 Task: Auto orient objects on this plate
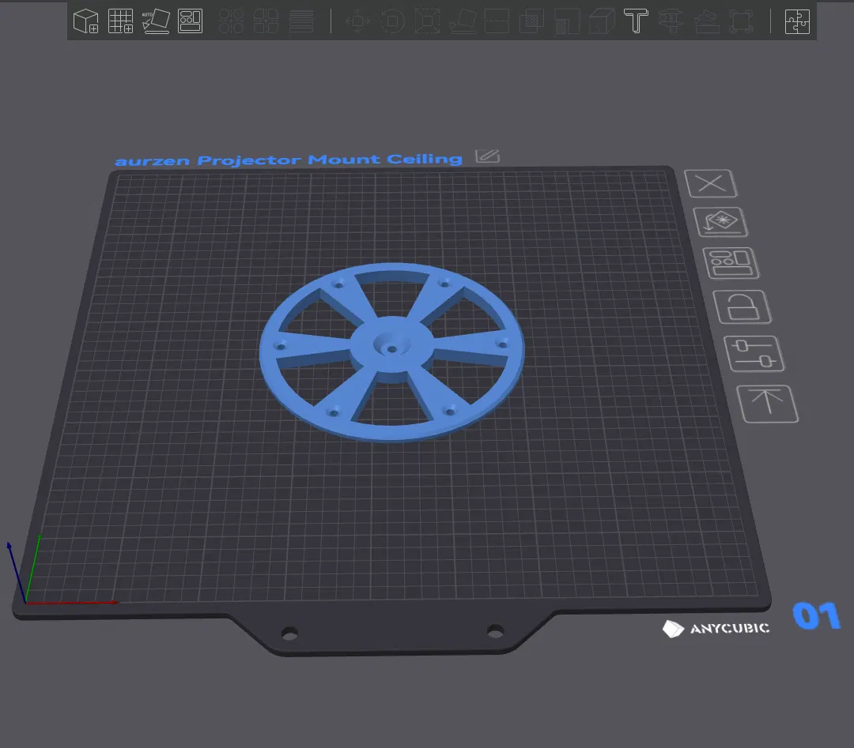721,222
